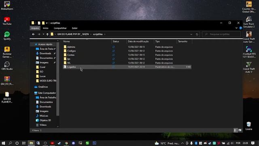Go back in File Explorer
The width and height of the screenshot is (259, 146).
coord(34,34)
